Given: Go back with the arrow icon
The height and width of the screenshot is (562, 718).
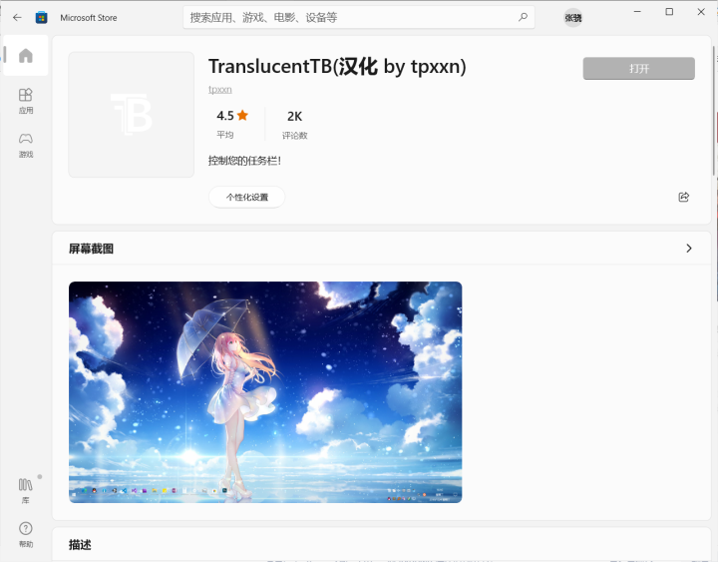Looking at the screenshot, I should click(x=17, y=17).
